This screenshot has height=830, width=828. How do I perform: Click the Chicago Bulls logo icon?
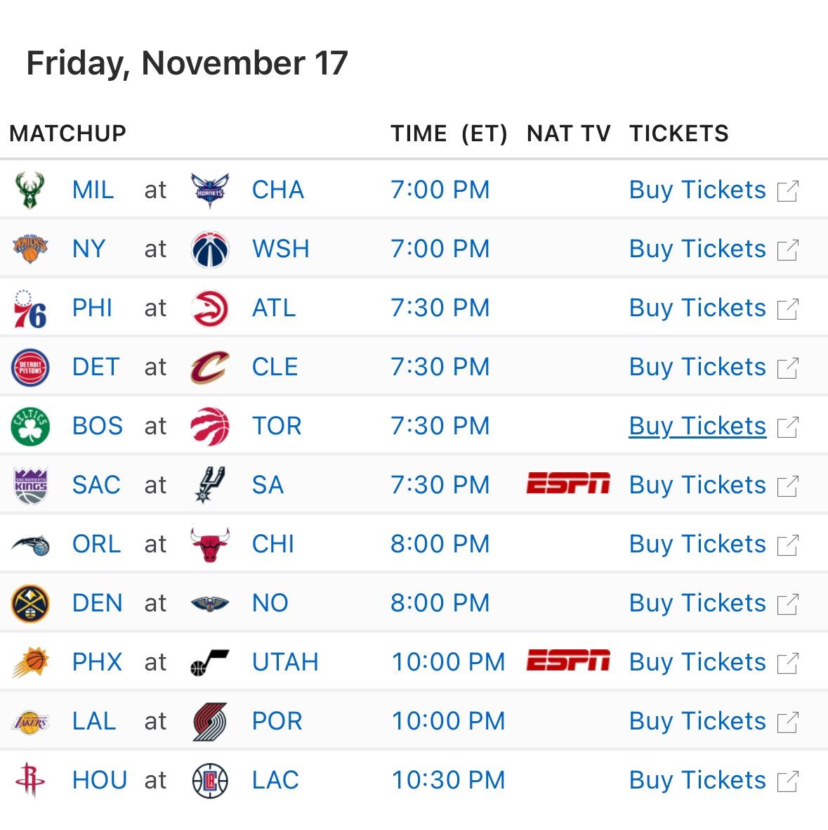tap(210, 545)
